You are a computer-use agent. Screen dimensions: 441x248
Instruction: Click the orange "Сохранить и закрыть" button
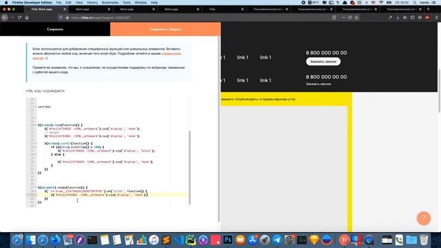tap(165, 29)
